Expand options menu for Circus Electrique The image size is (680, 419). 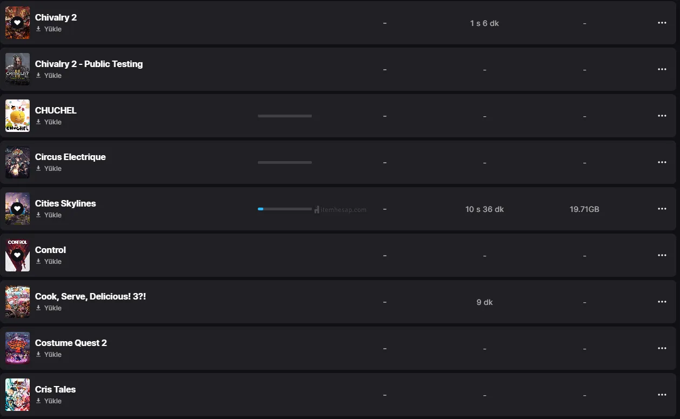click(x=662, y=162)
